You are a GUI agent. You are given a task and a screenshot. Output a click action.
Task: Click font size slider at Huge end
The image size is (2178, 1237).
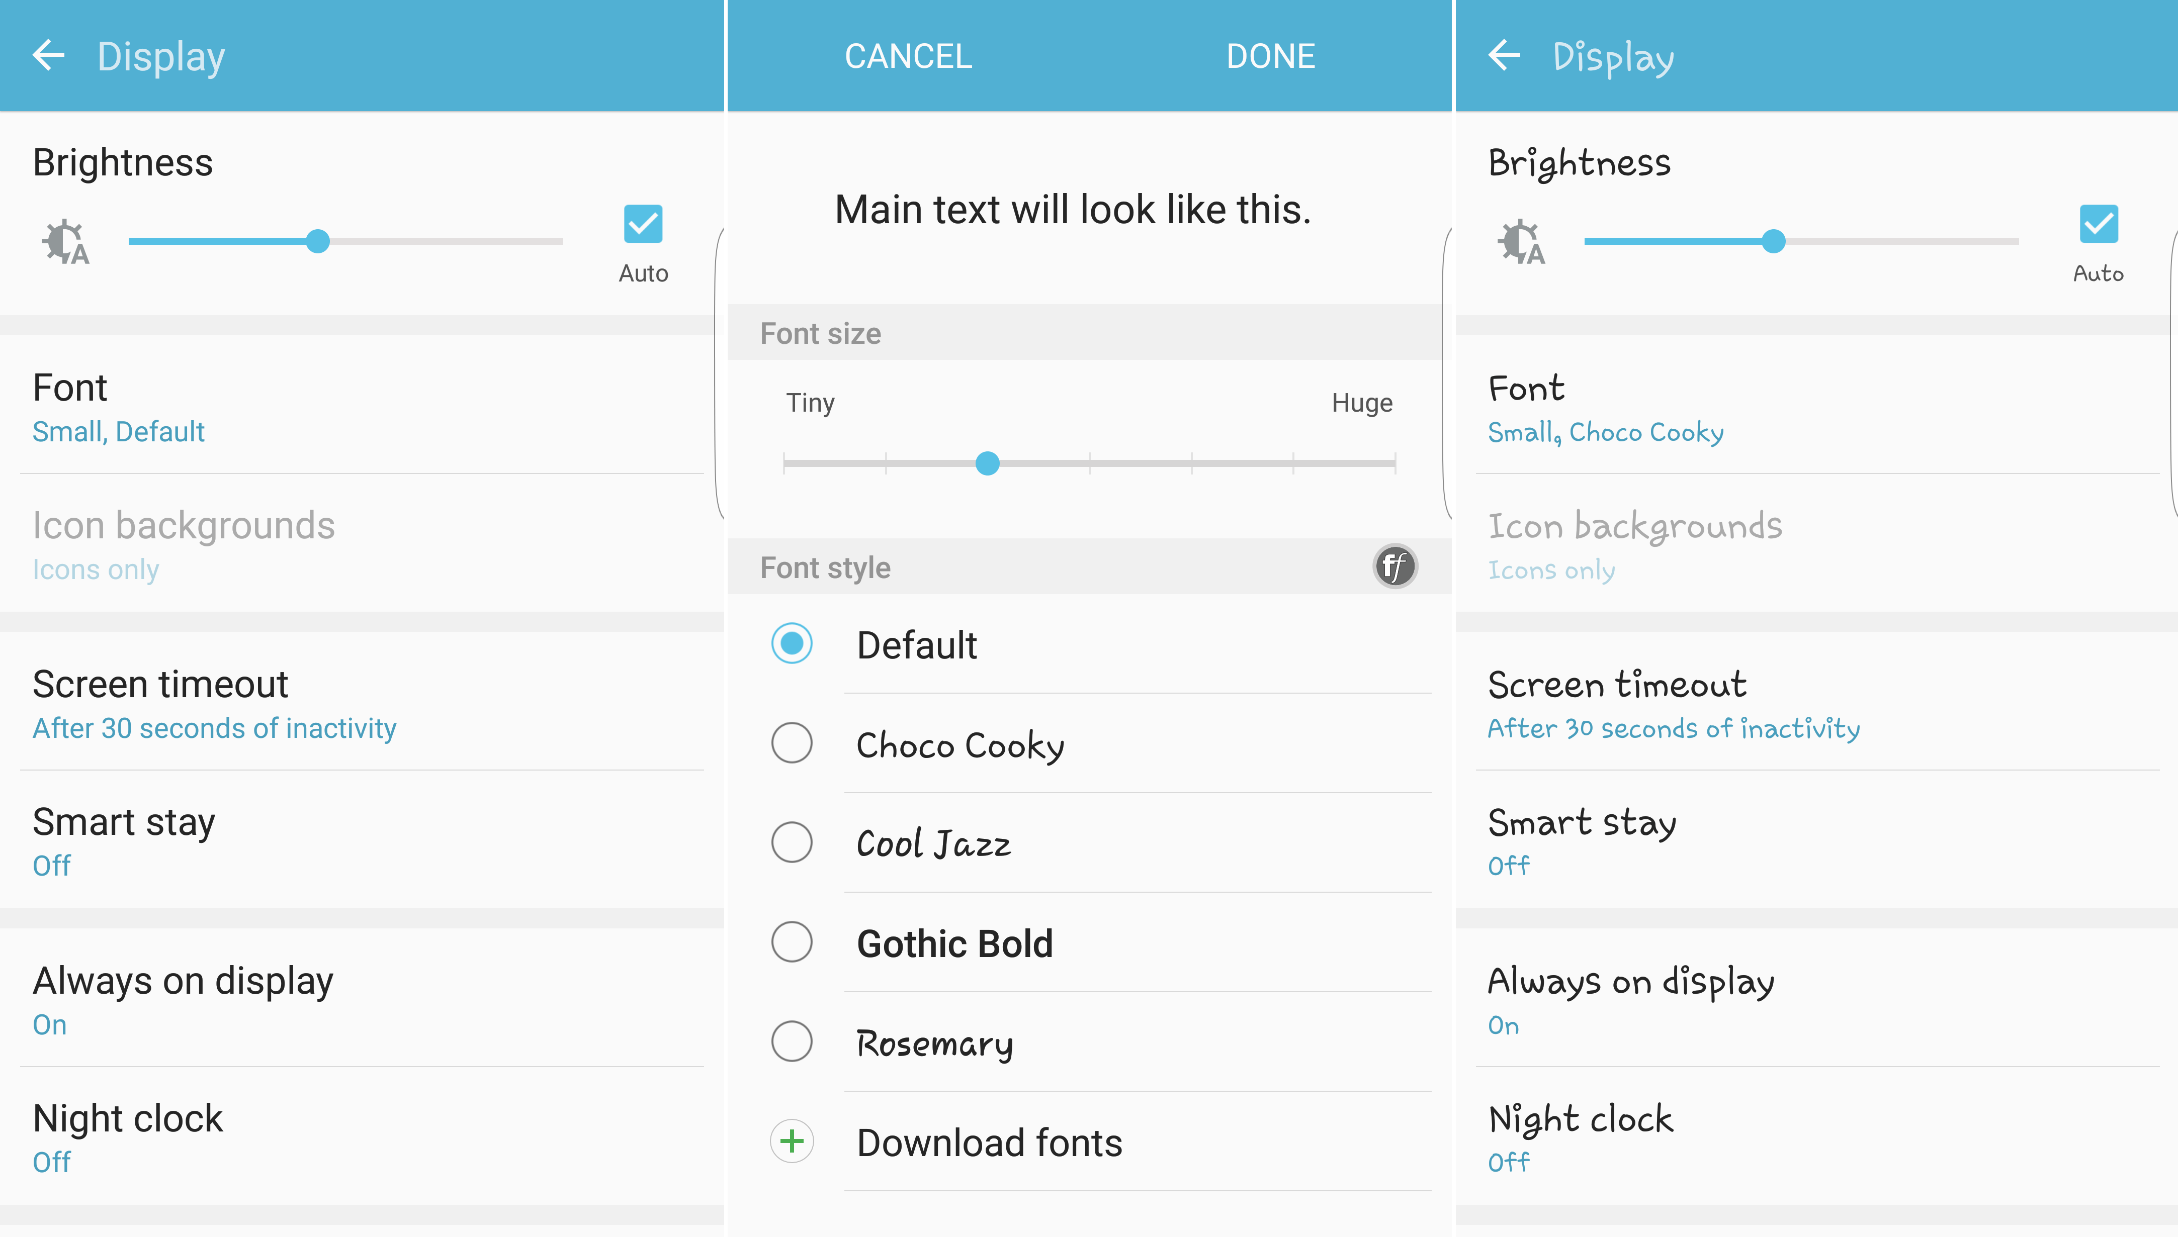click(x=1395, y=464)
